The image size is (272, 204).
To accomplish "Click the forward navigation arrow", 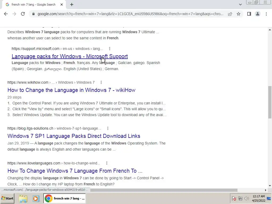I will [14, 14].
